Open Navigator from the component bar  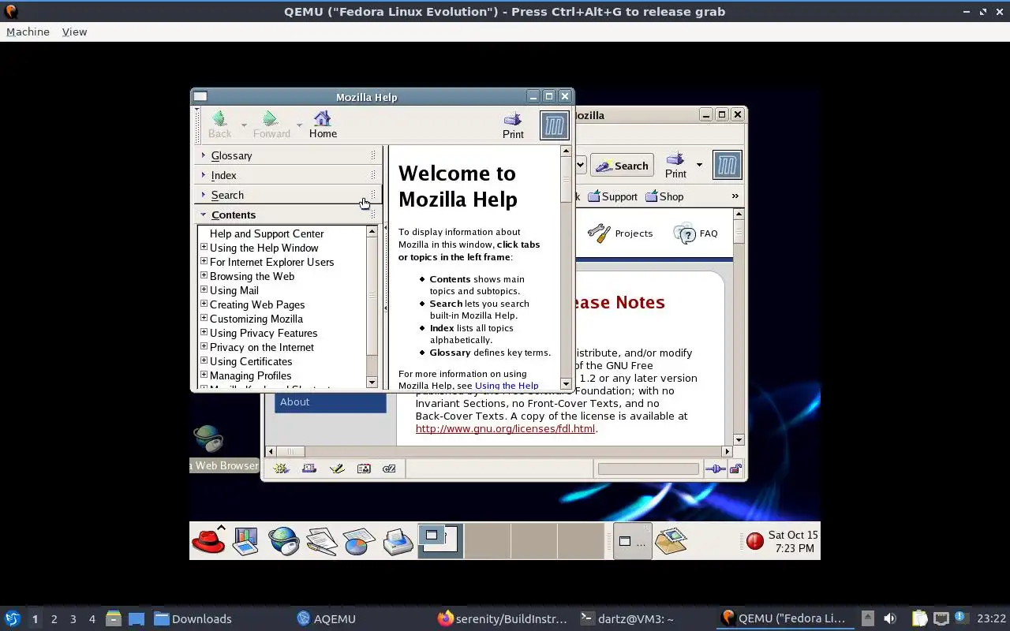(x=281, y=469)
